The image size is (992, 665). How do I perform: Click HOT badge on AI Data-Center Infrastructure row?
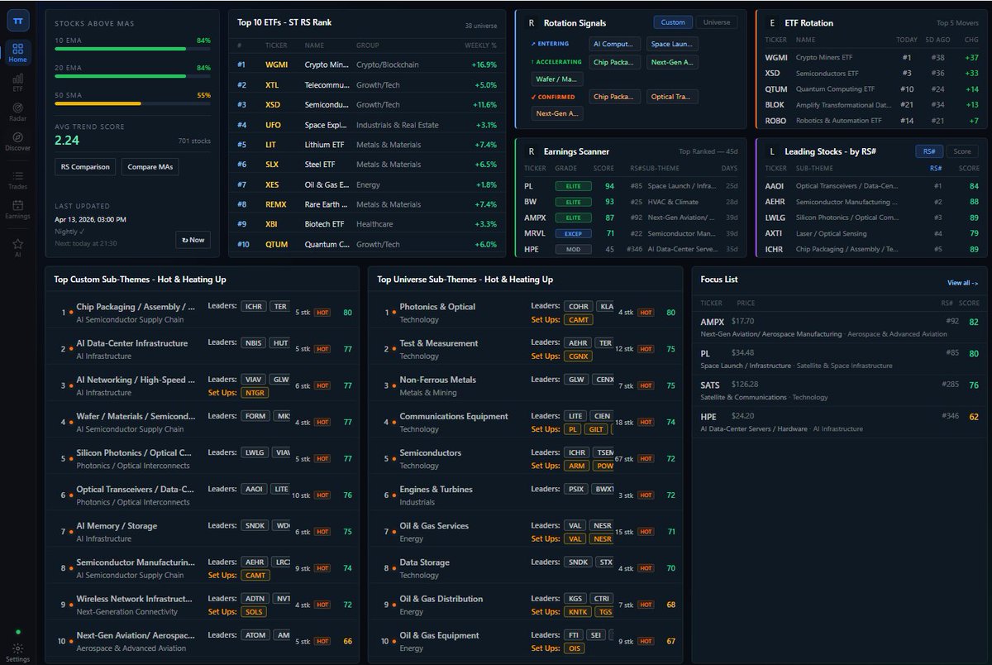(x=322, y=349)
